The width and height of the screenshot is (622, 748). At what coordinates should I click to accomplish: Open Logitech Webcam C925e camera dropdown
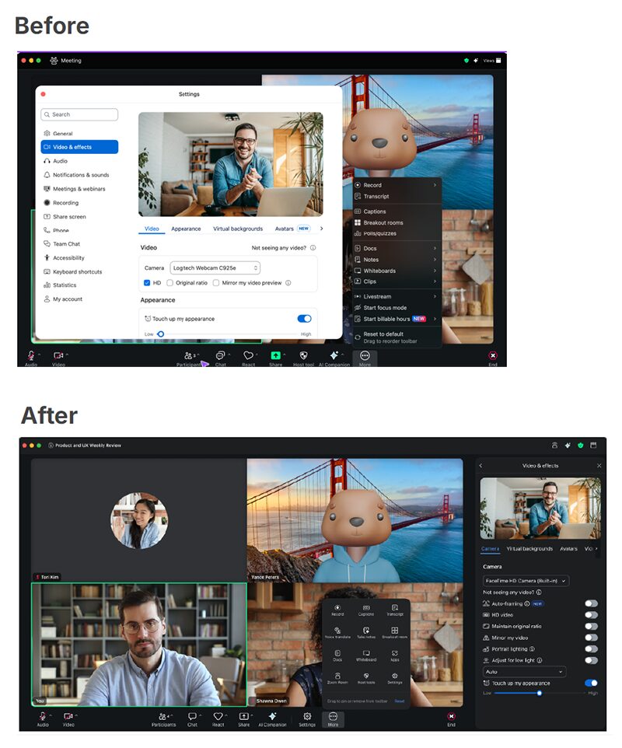215,267
